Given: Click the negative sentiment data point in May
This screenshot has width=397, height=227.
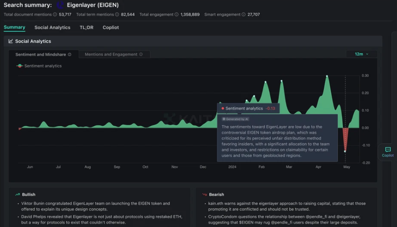Looking at the screenshot, I should (345, 151).
